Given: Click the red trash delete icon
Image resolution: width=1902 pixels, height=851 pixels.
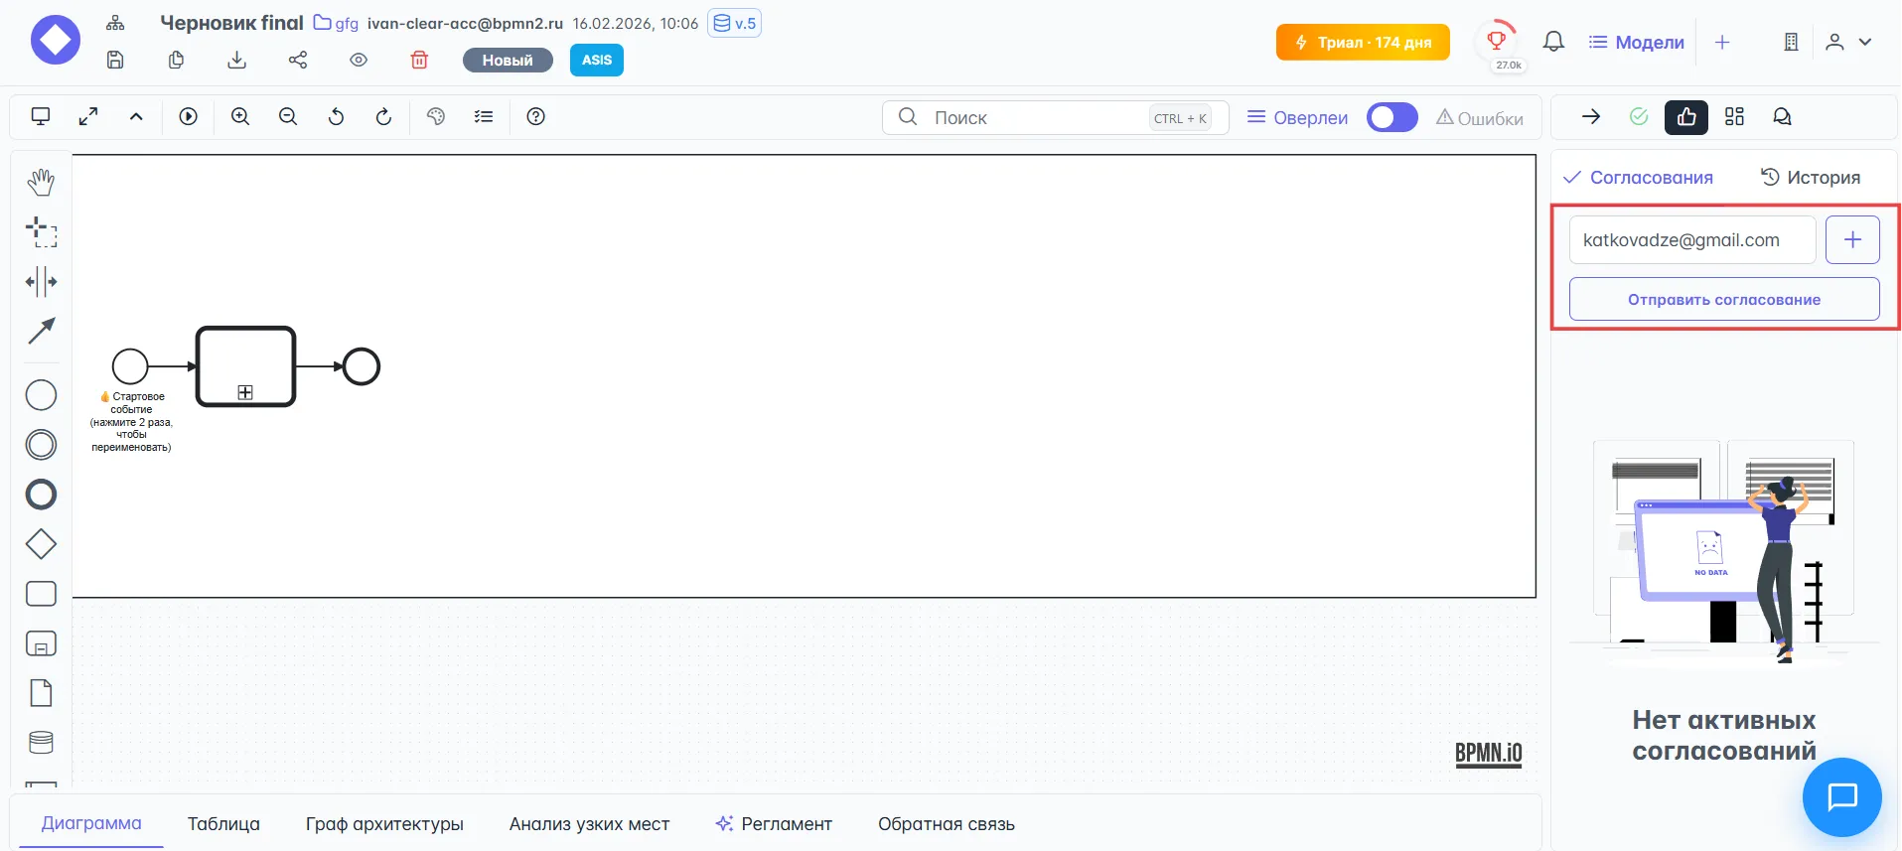Looking at the screenshot, I should coord(419,61).
